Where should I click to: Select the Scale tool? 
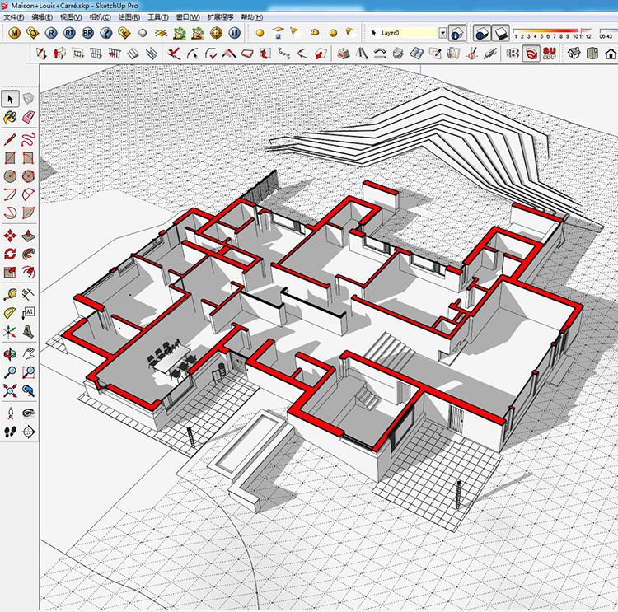tap(10, 272)
